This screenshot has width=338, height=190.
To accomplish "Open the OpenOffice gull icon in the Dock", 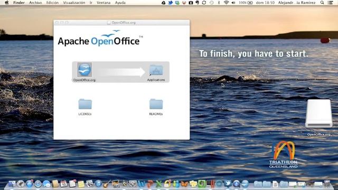I will pyautogui.click(x=245, y=184).
